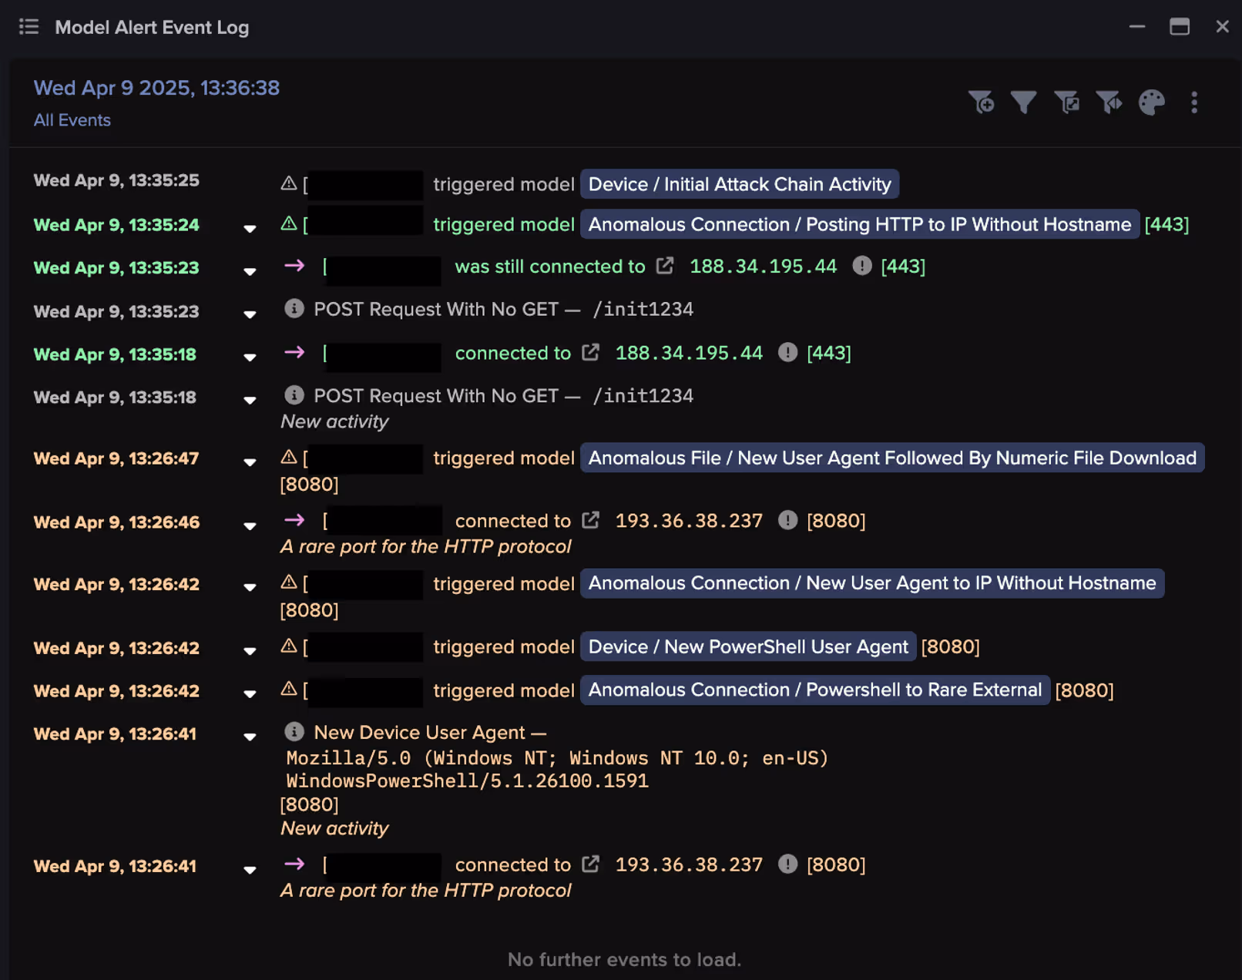Open New User Agent to IP Without Hostname model
Viewport: 1242px width, 980px height.
click(x=872, y=583)
